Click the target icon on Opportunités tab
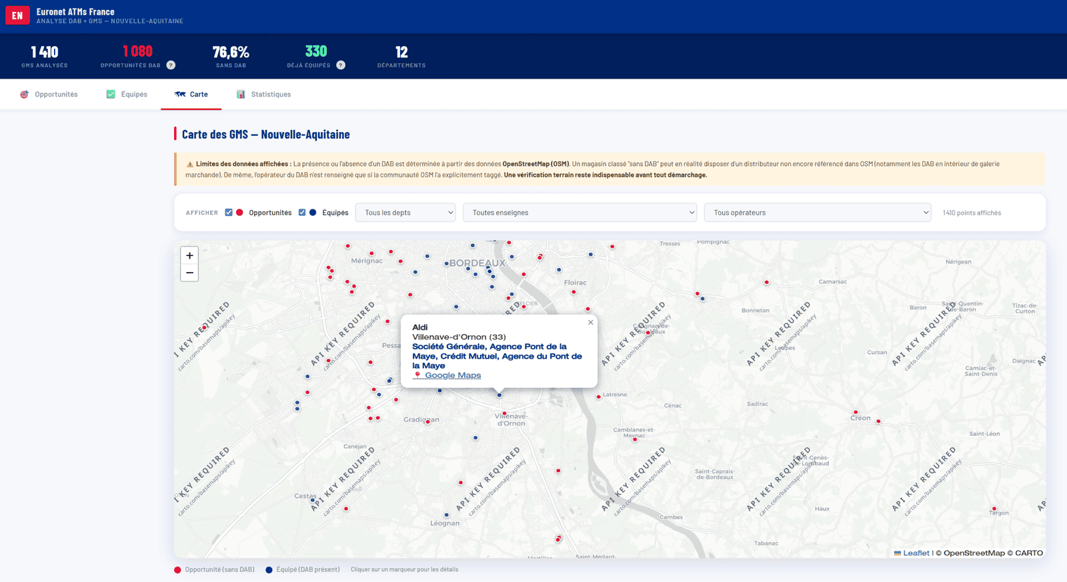 [x=25, y=95]
